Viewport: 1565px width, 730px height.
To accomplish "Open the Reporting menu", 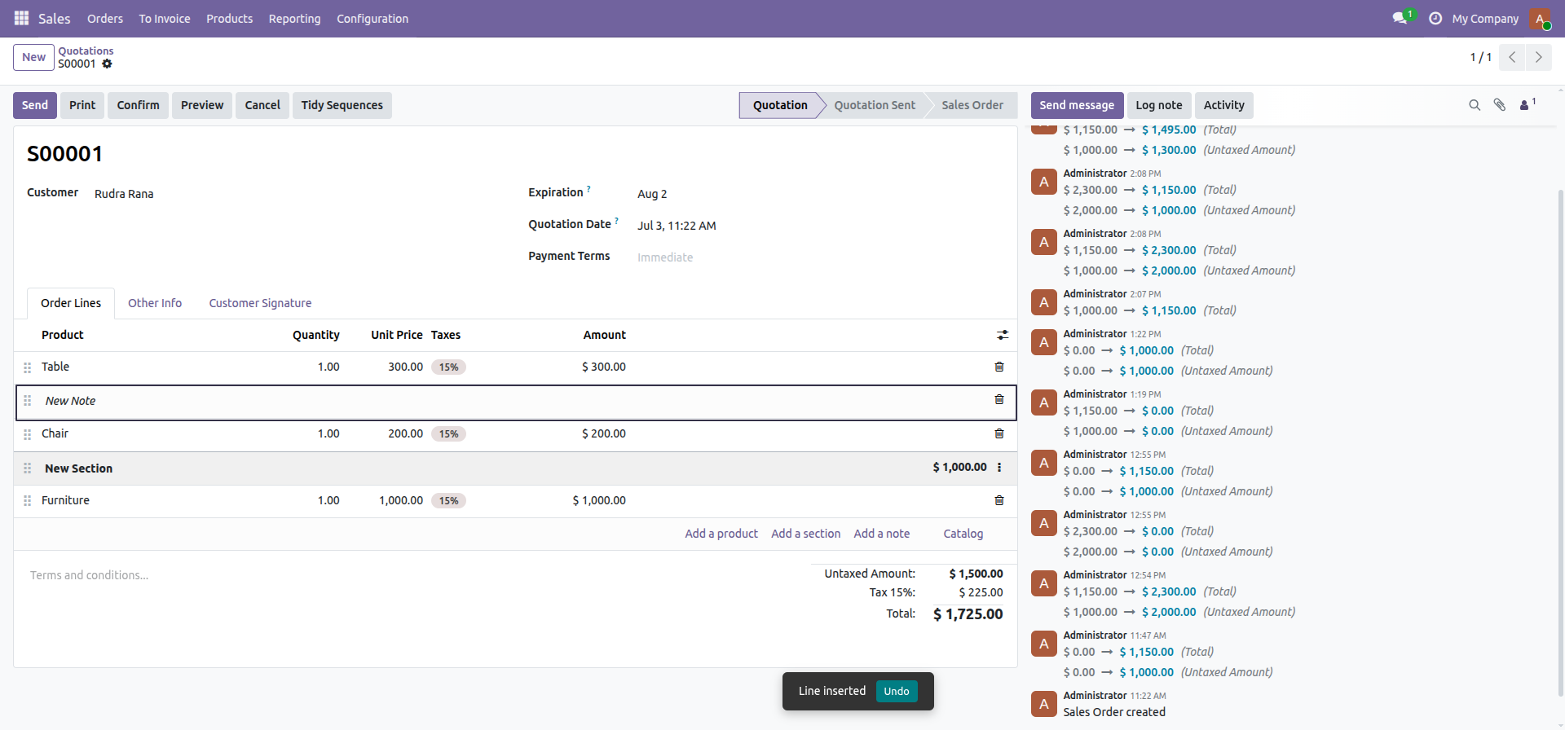I will 294,19.
